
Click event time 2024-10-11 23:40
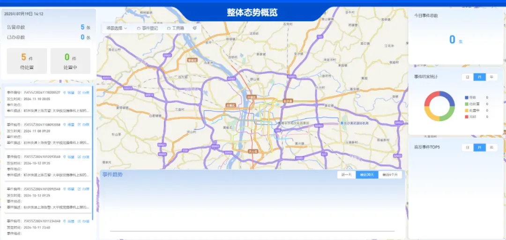pyautogui.click(x=37, y=227)
